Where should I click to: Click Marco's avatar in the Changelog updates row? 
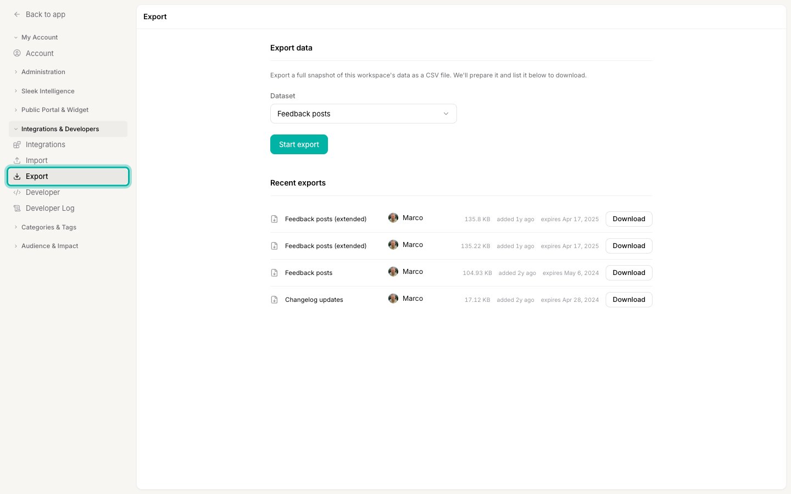pos(393,299)
